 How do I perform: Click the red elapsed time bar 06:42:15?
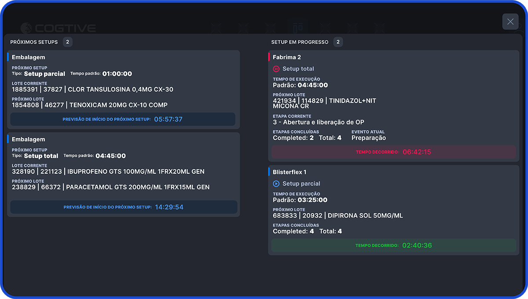[393, 152]
